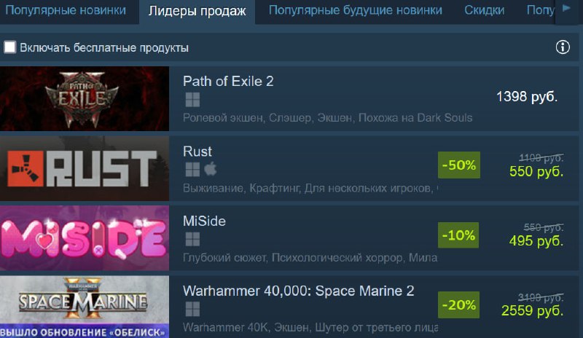The image size is (583, 338).
Task: Open the "Скидки" tab
Action: coord(484,10)
